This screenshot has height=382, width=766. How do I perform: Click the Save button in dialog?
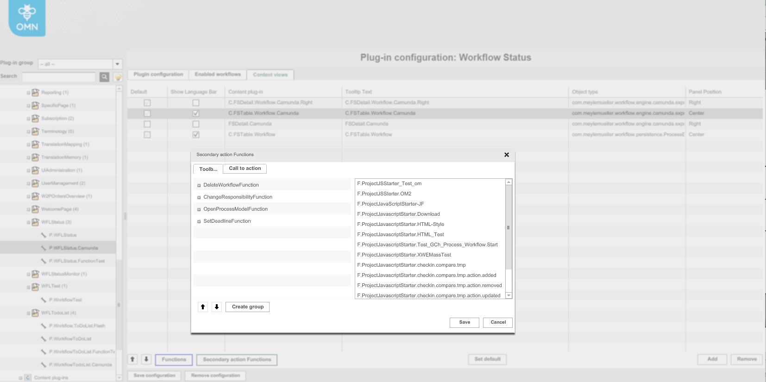[x=465, y=322]
